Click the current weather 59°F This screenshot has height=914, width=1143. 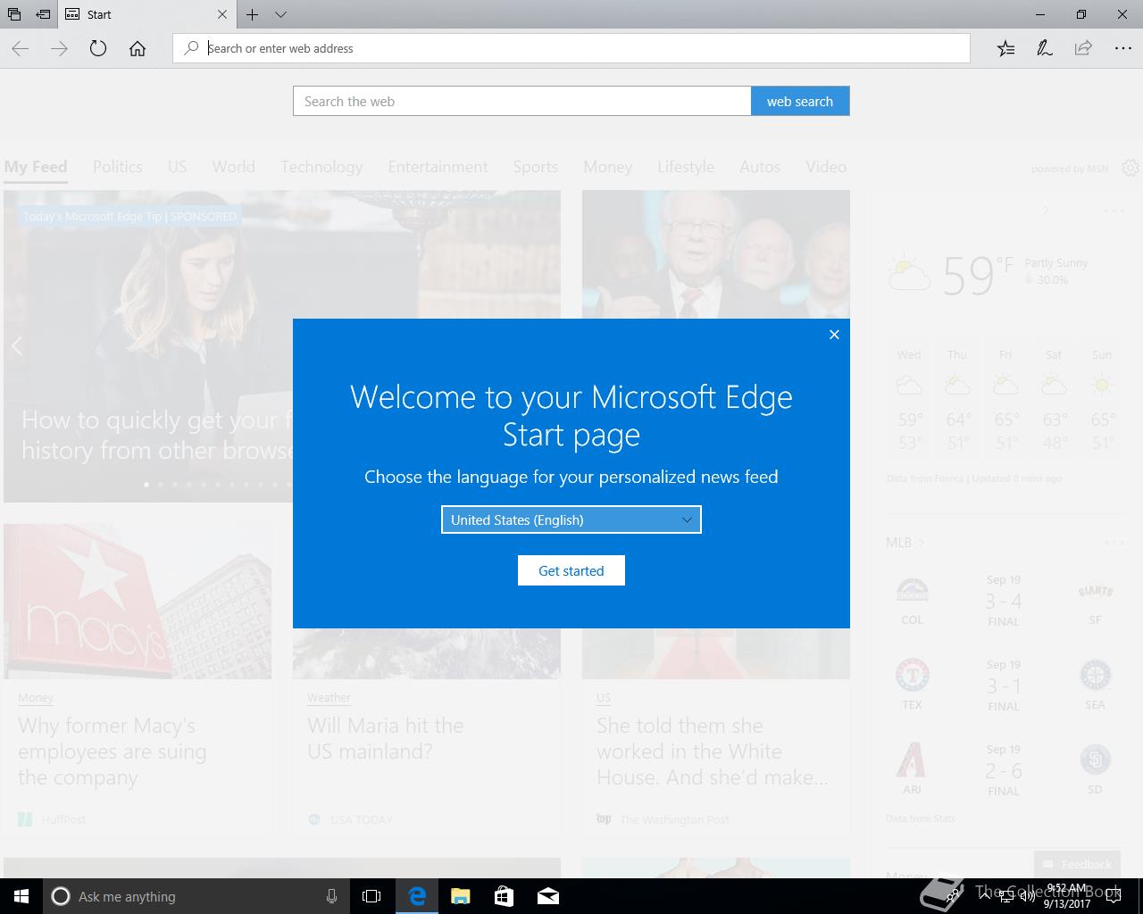click(x=978, y=274)
